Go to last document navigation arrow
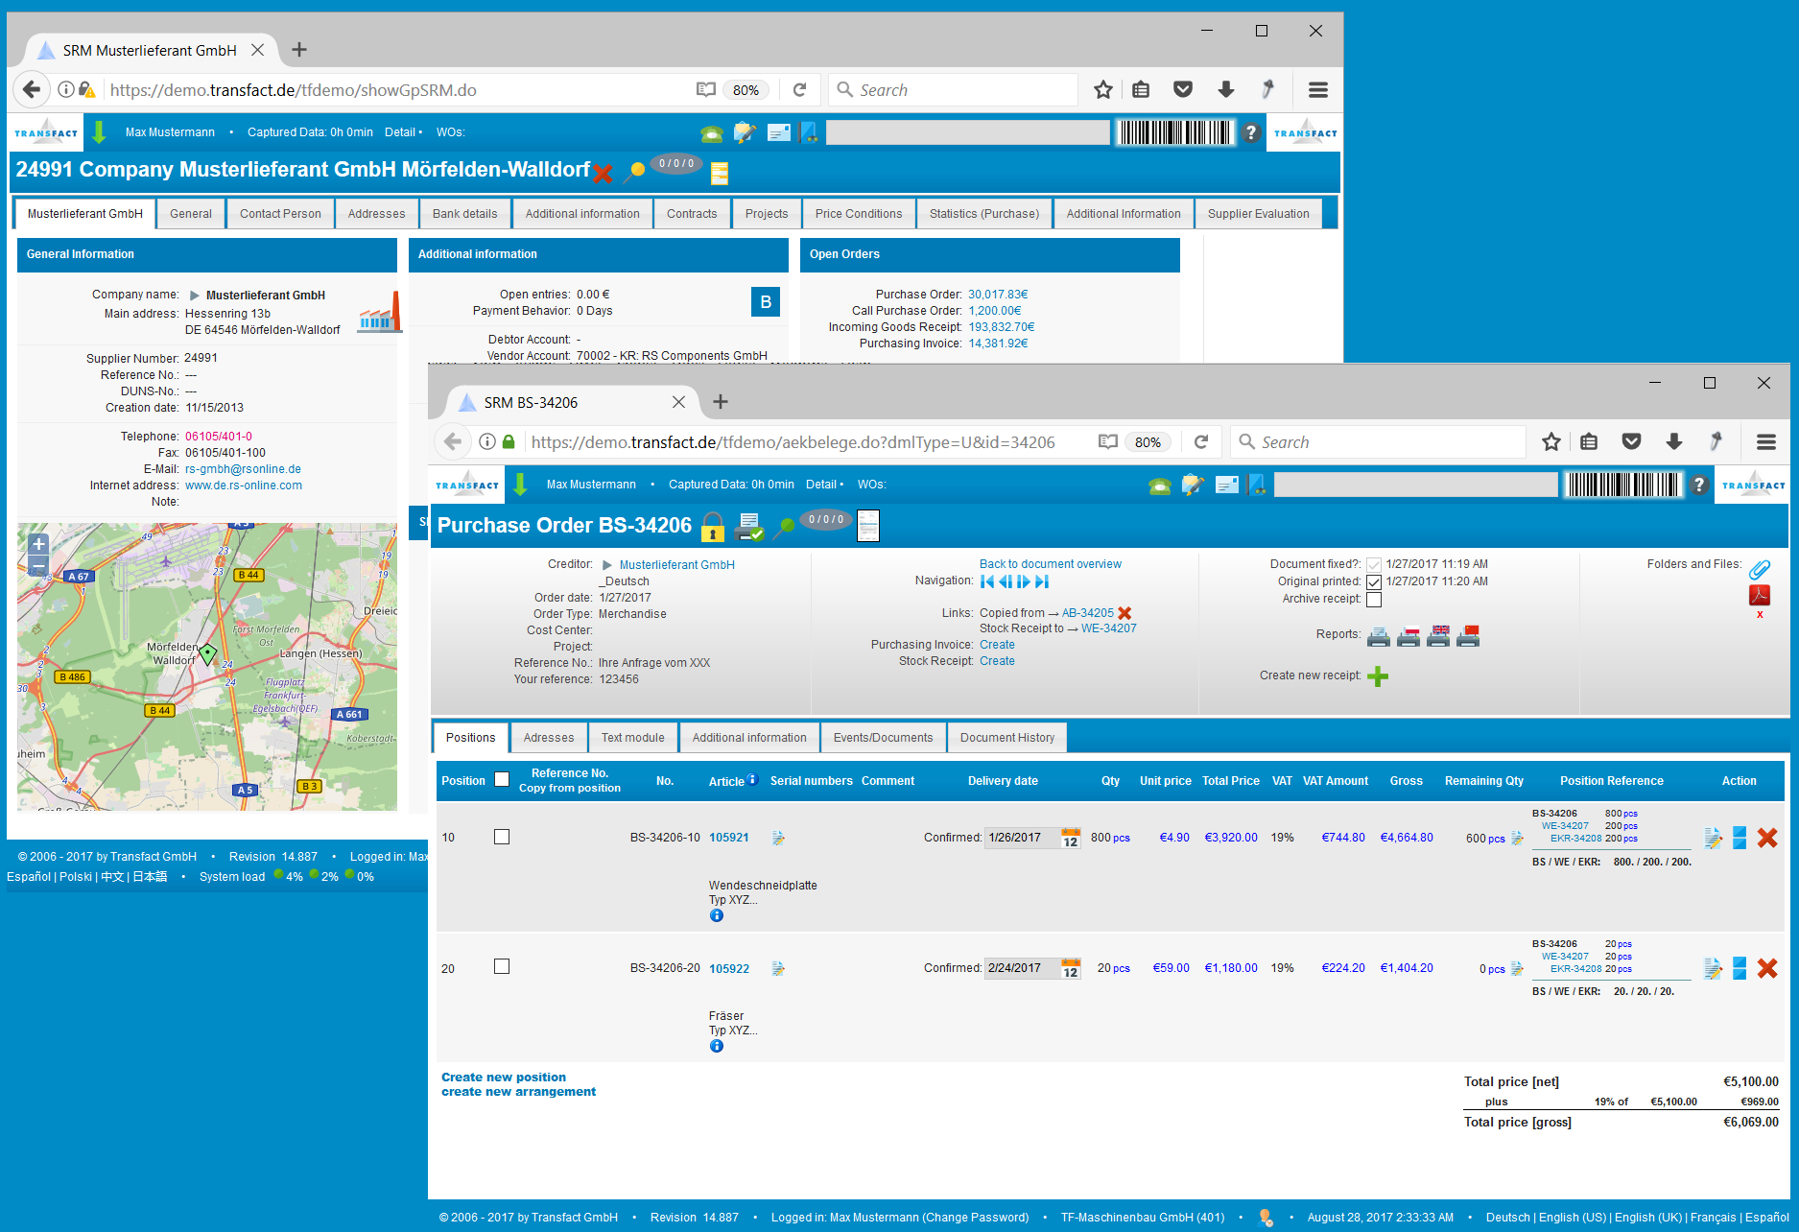Viewport: 1799px width, 1232px height. [x=1042, y=581]
